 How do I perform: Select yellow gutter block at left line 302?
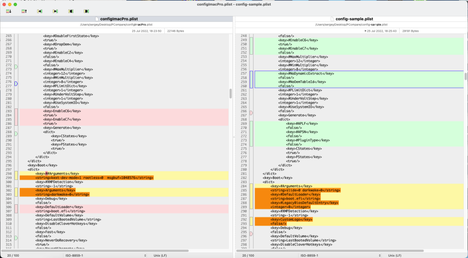tap(16, 192)
